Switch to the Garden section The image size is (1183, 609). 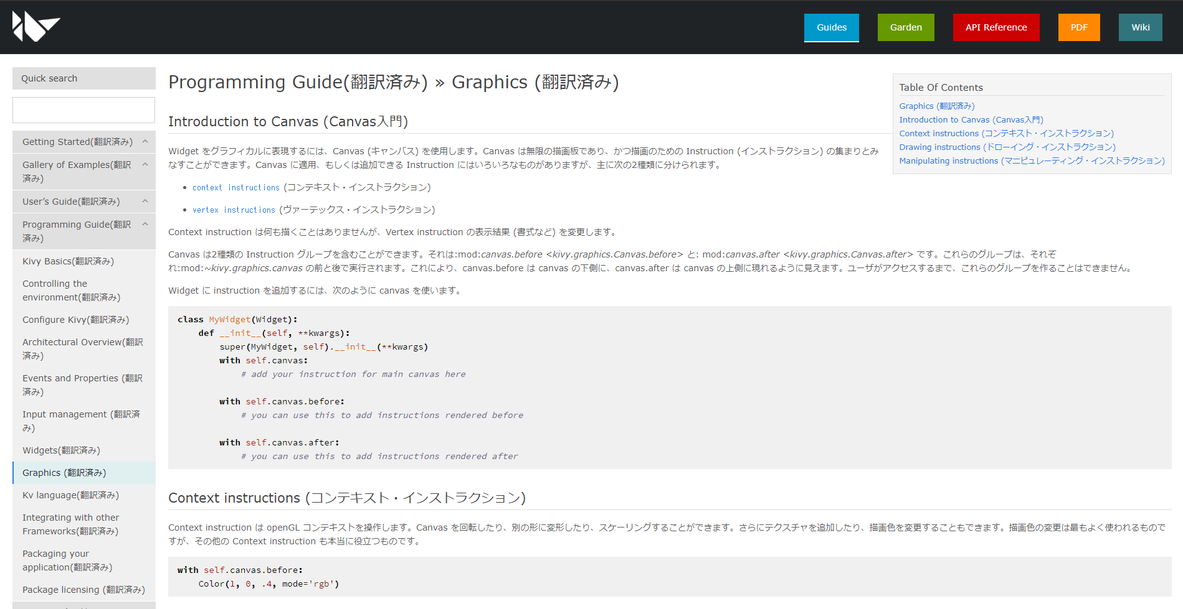click(x=905, y=27)
